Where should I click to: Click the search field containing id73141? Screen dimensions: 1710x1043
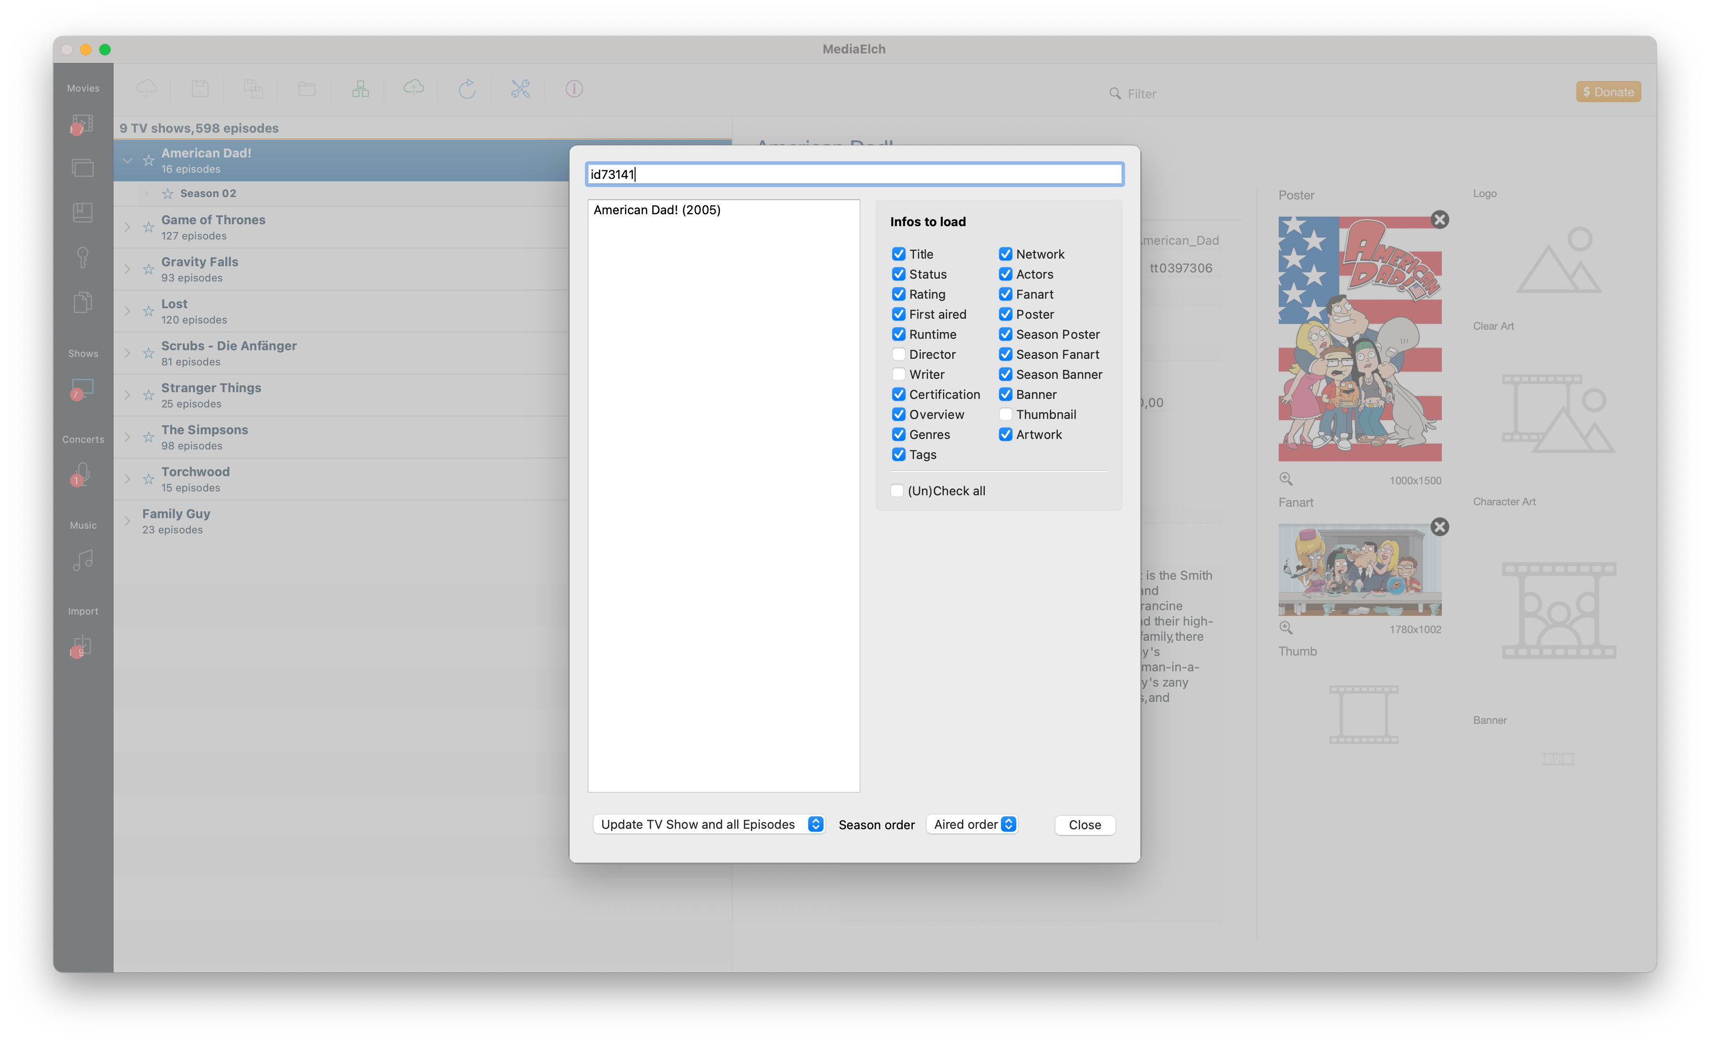[855, 174]
